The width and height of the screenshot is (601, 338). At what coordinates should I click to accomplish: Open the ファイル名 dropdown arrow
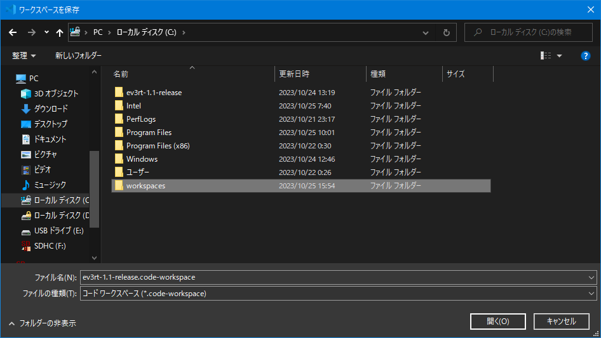(591, 278)
